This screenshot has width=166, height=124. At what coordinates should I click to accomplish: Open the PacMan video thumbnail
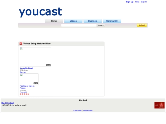(x=29, y=79)
